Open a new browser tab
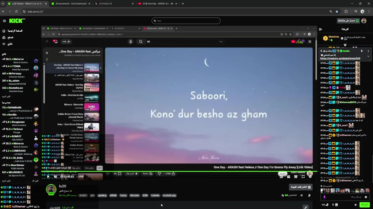Viewport: 373px width, 209px height. 183,3
